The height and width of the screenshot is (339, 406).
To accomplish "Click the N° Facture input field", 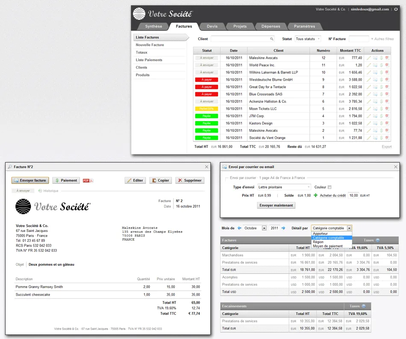I will [359, 39].
